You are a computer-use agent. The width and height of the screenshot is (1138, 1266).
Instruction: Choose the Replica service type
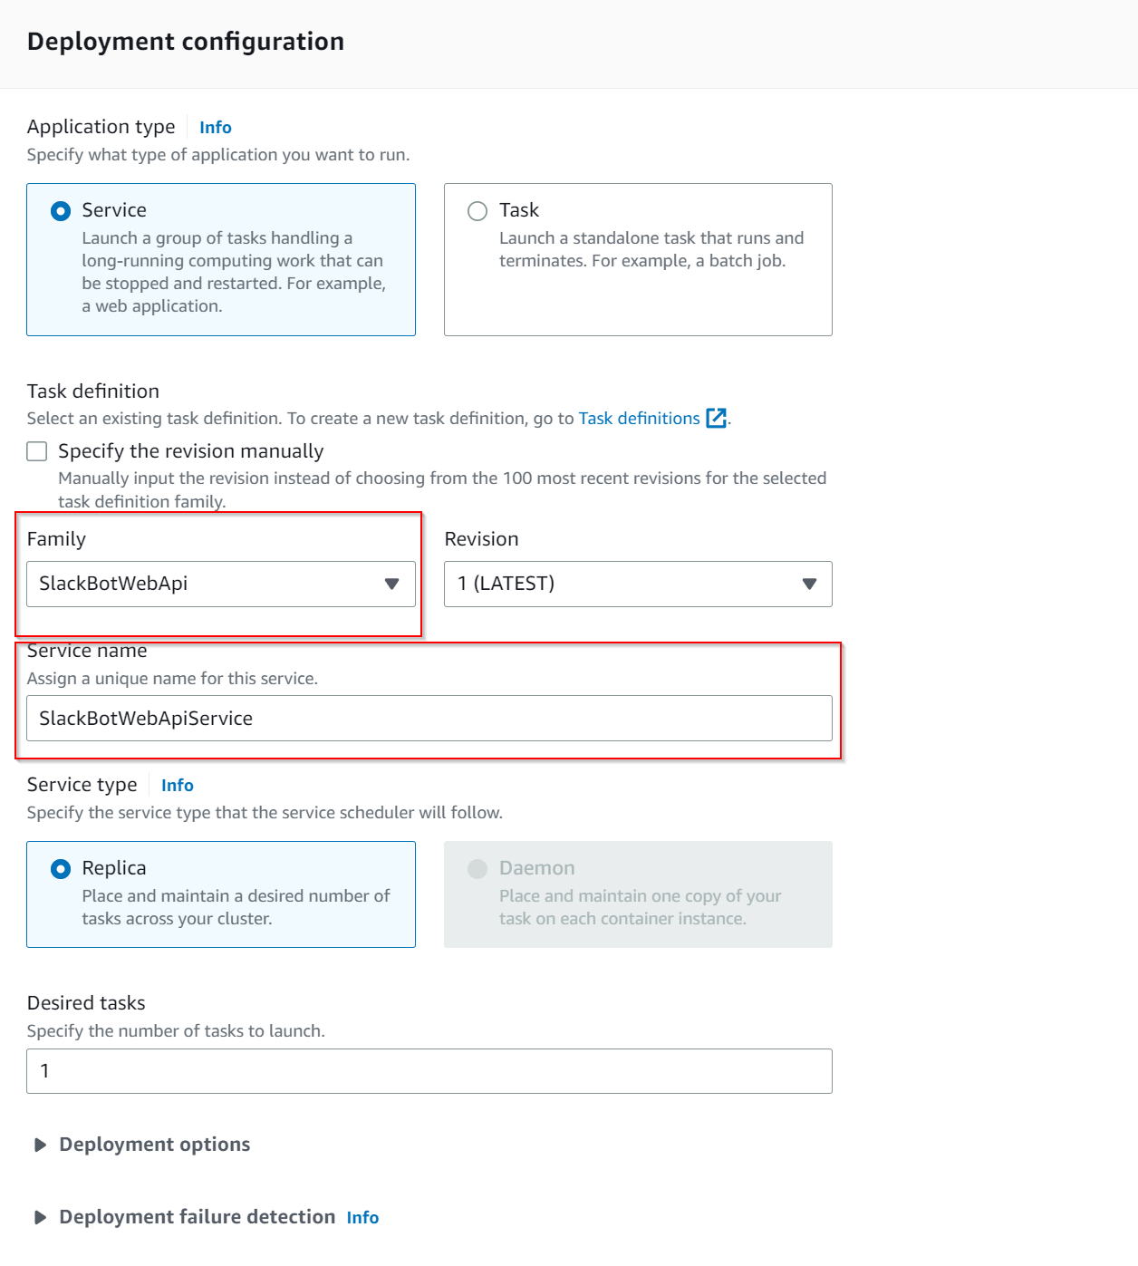point(60,868)
